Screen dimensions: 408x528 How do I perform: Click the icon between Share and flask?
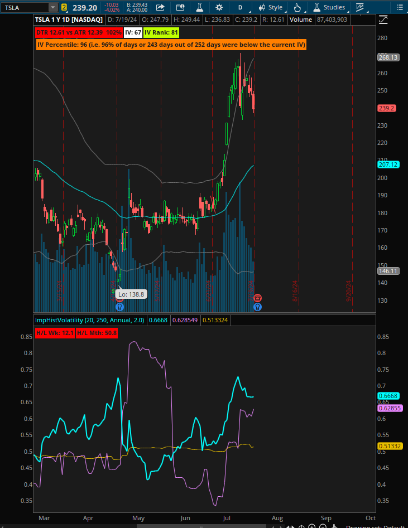coord(180,7)
